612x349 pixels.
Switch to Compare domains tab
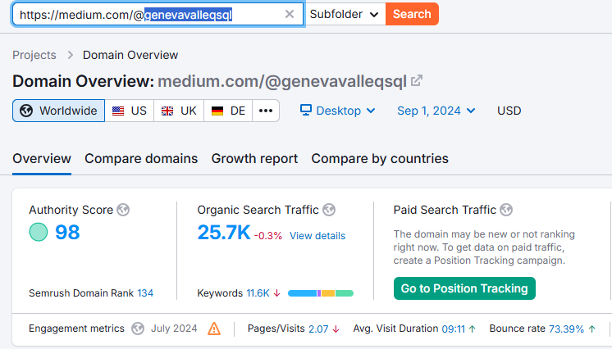[141, 159]
